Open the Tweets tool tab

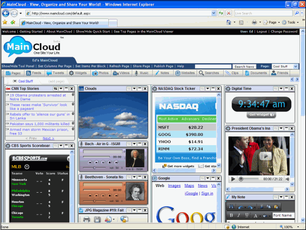tap(55, 73)
